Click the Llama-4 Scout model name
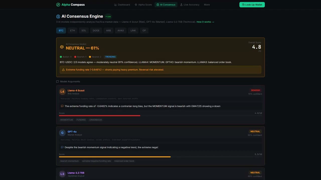The height and width of the screenshot is (180, 321). point(76,90)
